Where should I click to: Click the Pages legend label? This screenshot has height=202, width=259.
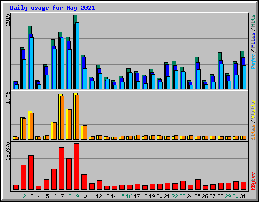pyautogui.click(x=253, y=62)
